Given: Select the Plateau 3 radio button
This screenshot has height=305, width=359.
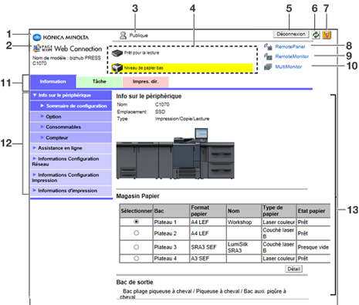Looking at the screenshot, I should [x=136, y=247].
